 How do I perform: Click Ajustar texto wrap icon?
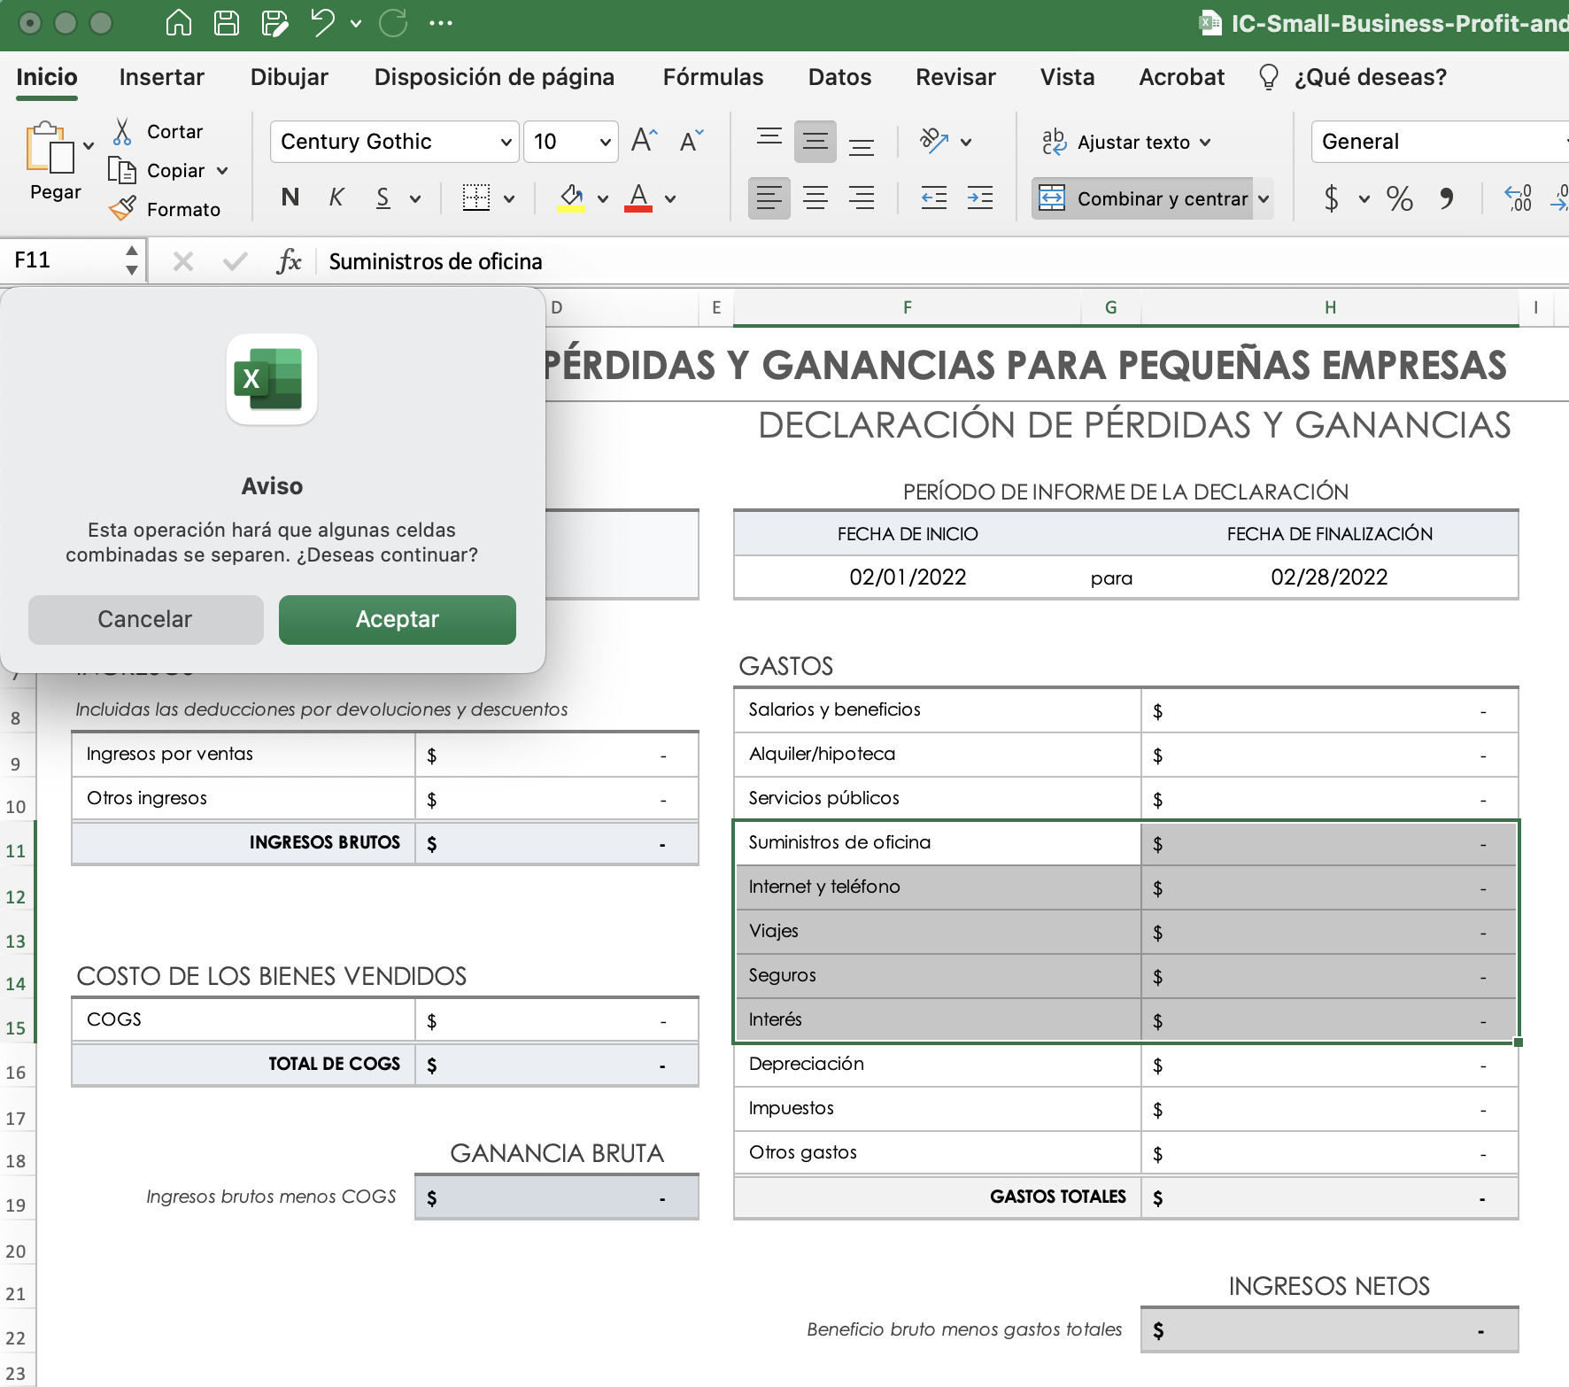1054,142
